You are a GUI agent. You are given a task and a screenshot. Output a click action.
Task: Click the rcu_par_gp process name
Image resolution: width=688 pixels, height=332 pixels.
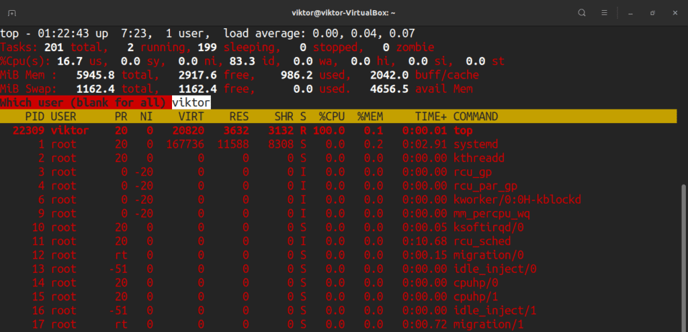point(485,187)
